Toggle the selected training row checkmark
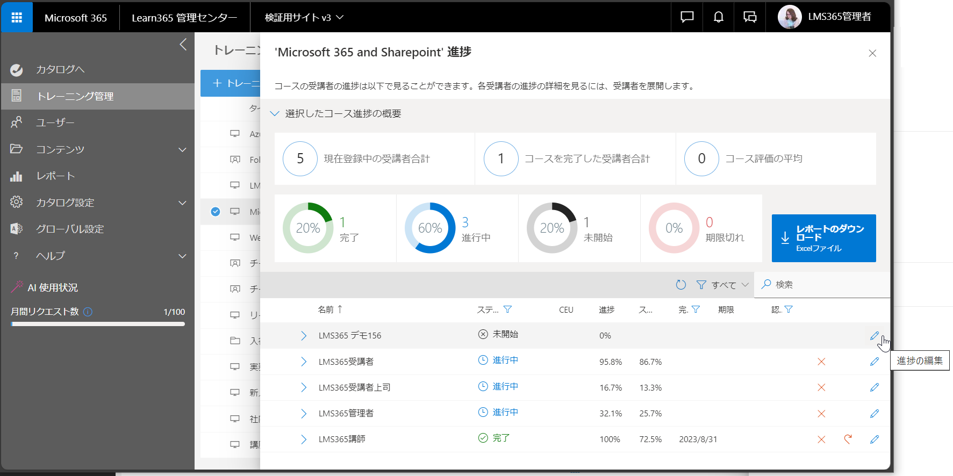The image size is (953, 476). point(216,212)
